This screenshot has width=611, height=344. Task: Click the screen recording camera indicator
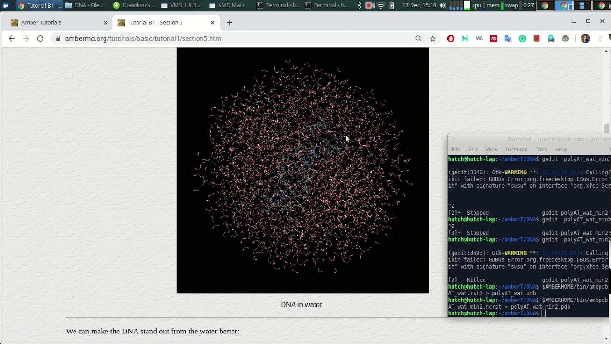370,5
